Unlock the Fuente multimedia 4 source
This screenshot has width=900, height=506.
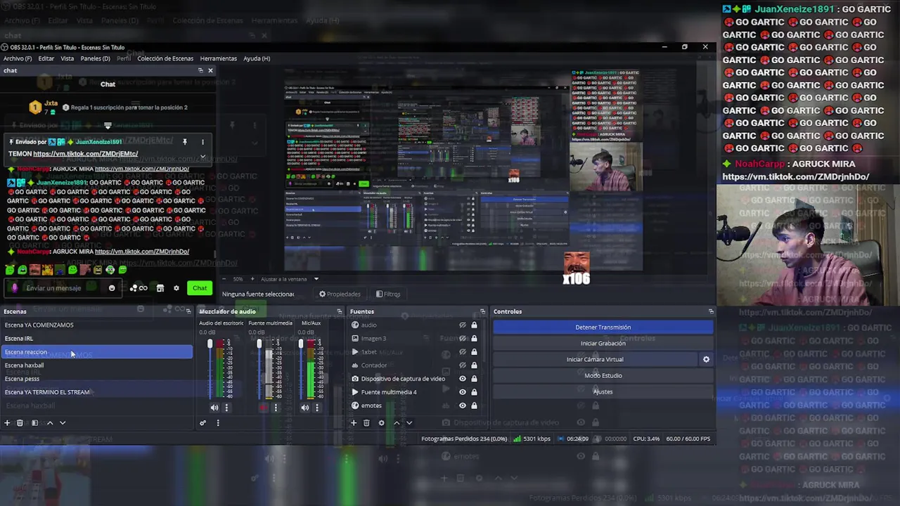(x=474, y=392)
